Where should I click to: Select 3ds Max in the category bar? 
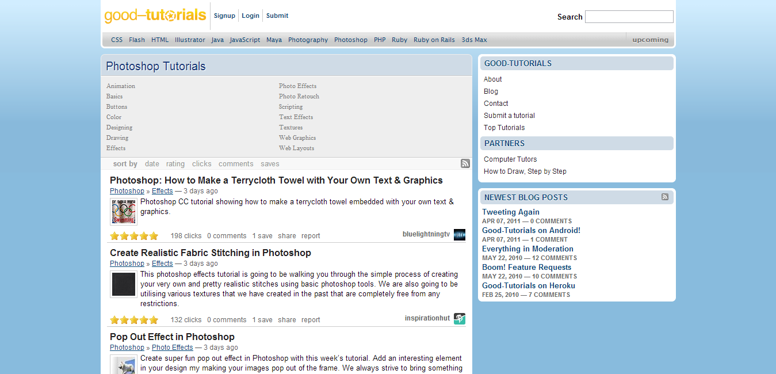point(474,40)
